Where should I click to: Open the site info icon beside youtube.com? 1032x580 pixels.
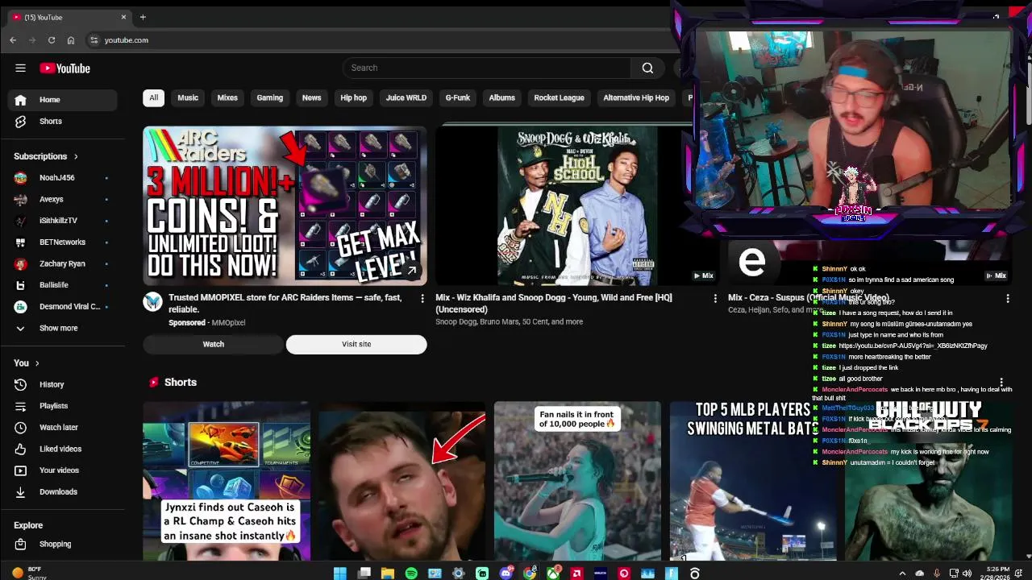pos(94,40)
